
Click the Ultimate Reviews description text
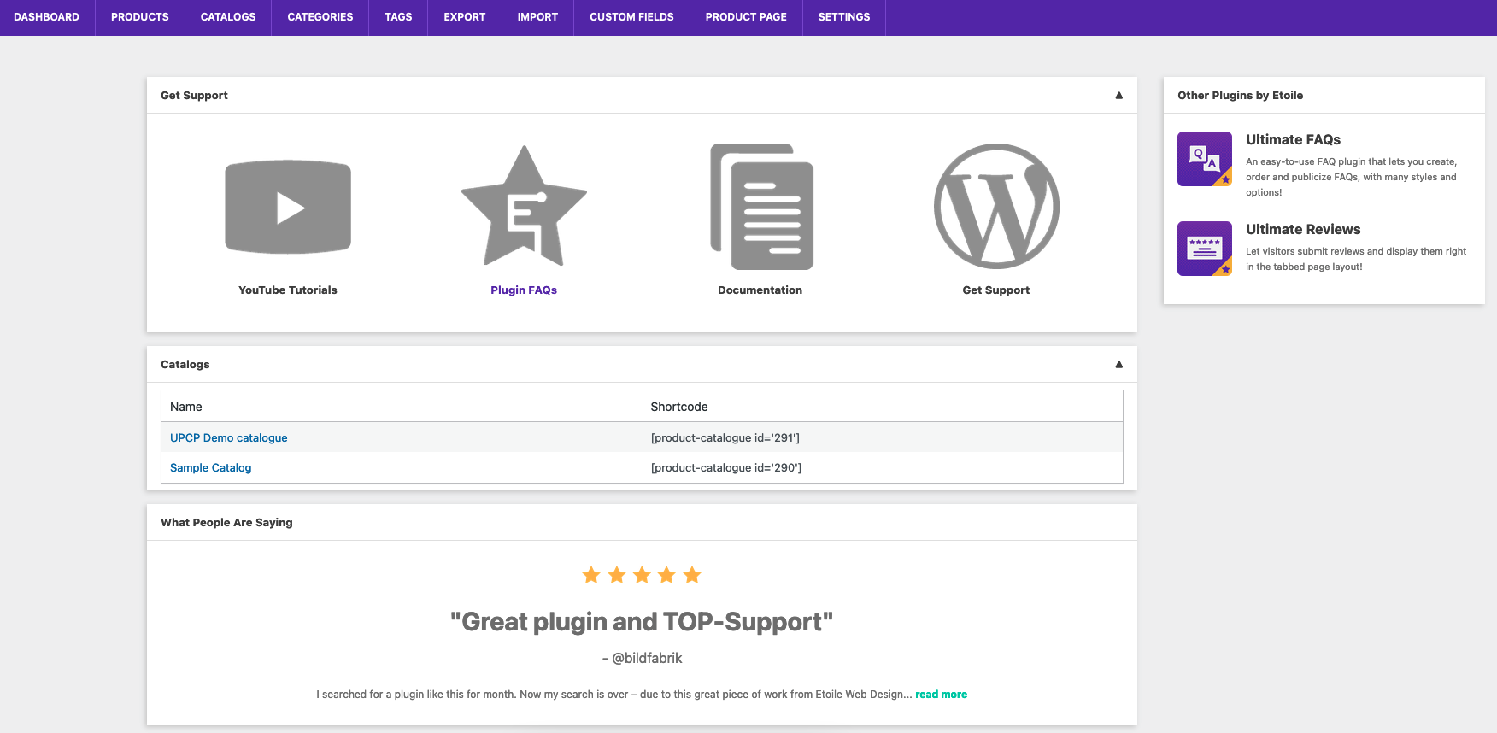point(1356,259)
